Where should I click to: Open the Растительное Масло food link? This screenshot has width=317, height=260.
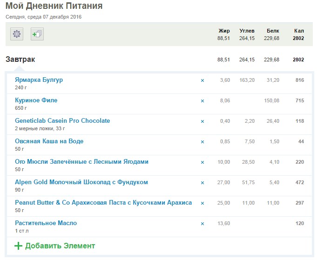(x=46, y=223)
